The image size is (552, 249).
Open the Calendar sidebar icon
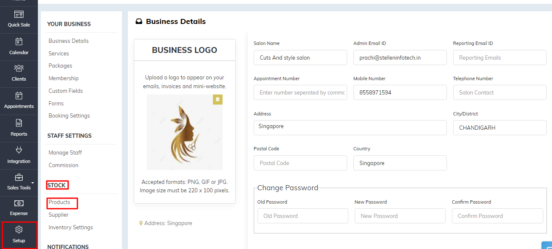tap(19, 42)
